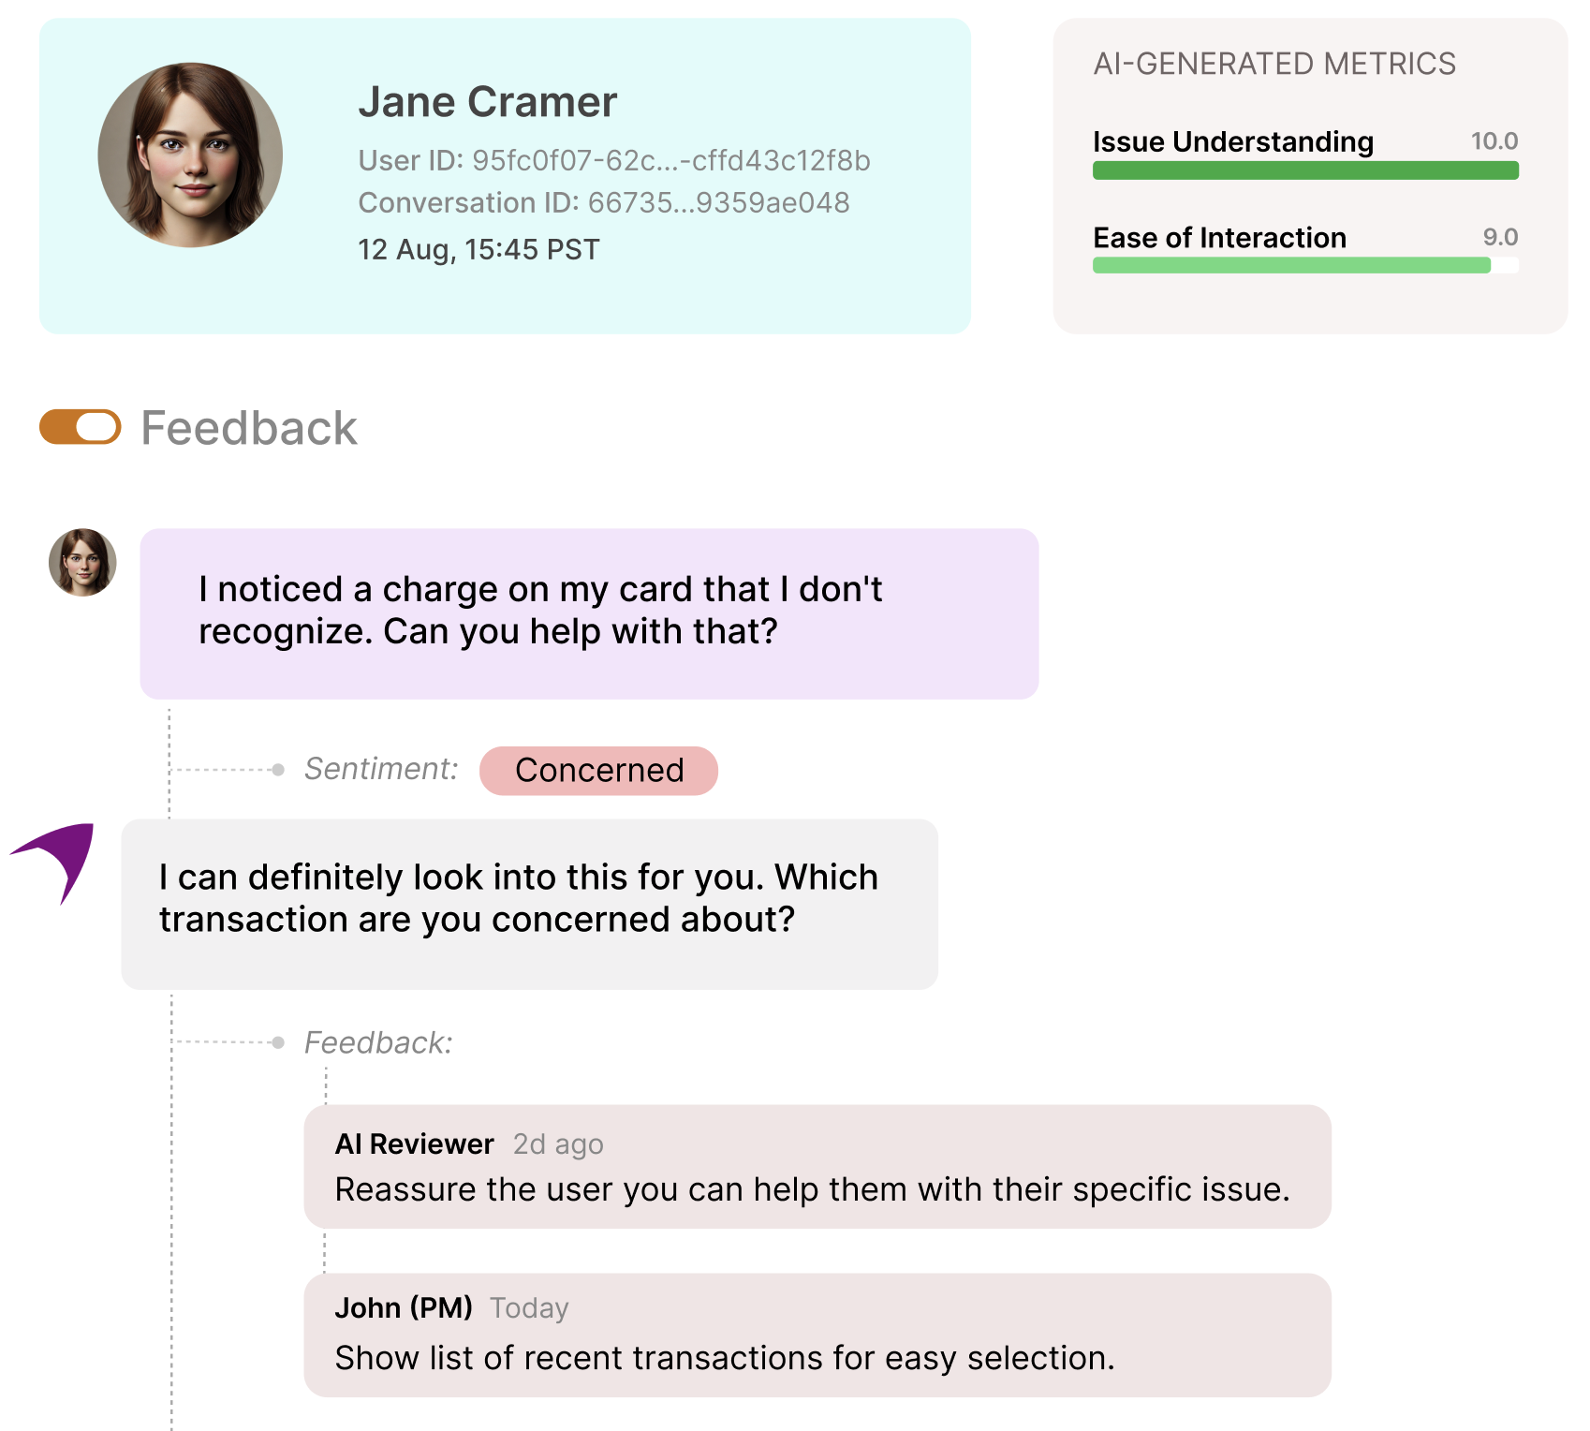Screen dimensions: 1590x1431
Task: Open John (PM) feedback comment
Action: (x=817, y=1335)
